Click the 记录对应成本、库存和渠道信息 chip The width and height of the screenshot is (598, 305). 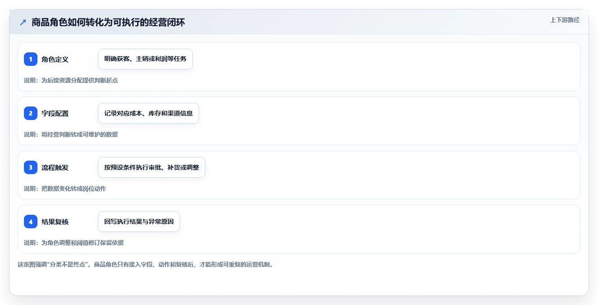[148, 113]
